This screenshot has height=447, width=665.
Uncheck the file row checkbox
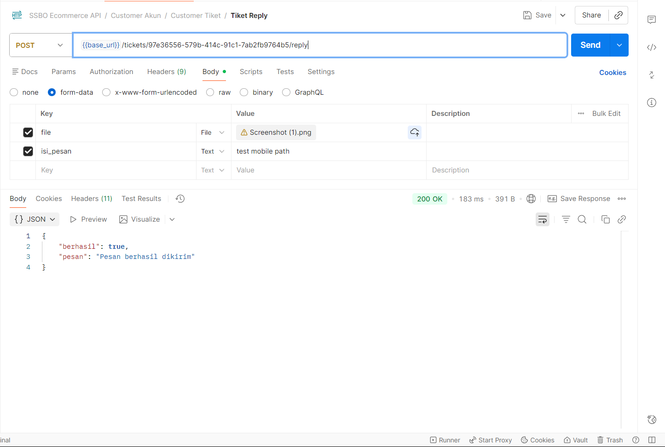[28, 132]
